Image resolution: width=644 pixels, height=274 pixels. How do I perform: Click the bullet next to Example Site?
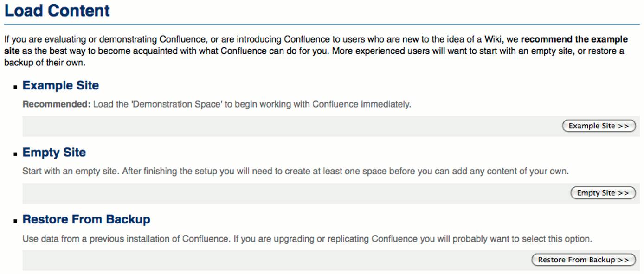click(x=15, y=86)
